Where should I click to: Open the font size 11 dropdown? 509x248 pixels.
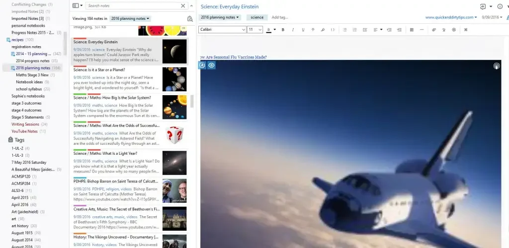coord(255,30)
